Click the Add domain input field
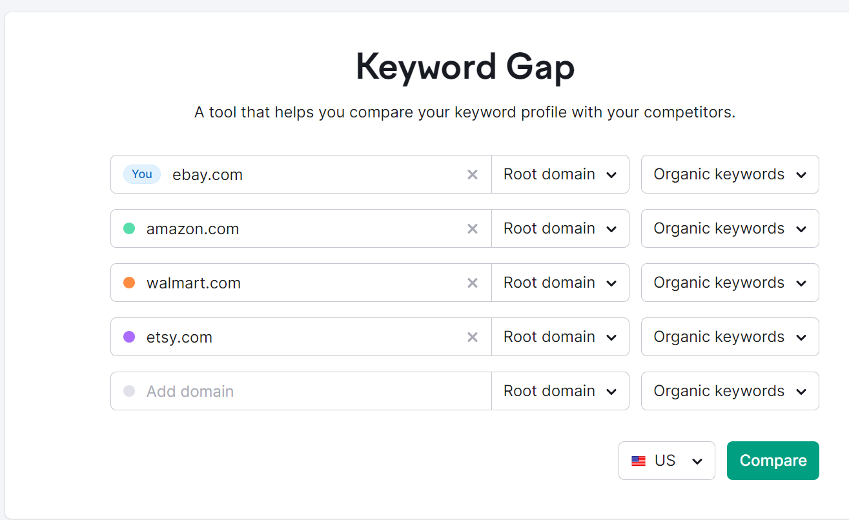This screenshot has height=520, width=849. pyautogui.click(x=310, y=391)
